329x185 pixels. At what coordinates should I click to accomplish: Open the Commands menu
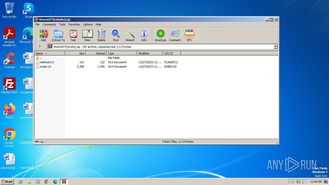click(x=49, y=24)
